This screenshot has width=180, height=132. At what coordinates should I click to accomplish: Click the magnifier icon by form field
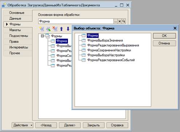124,21
